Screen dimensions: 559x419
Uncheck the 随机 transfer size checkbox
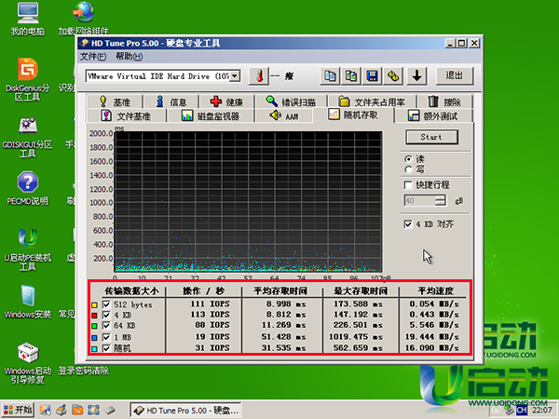pos(106,348)
